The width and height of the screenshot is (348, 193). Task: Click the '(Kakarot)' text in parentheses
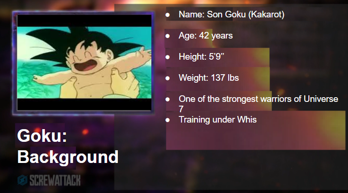tap(266, 15)
